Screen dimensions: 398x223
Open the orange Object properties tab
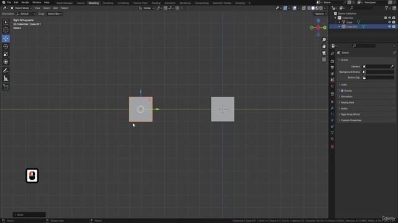[x=332, y=102]
